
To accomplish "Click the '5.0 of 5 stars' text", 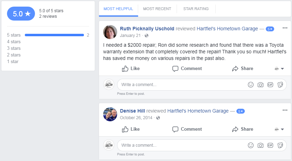I will [x=51, y=11].
